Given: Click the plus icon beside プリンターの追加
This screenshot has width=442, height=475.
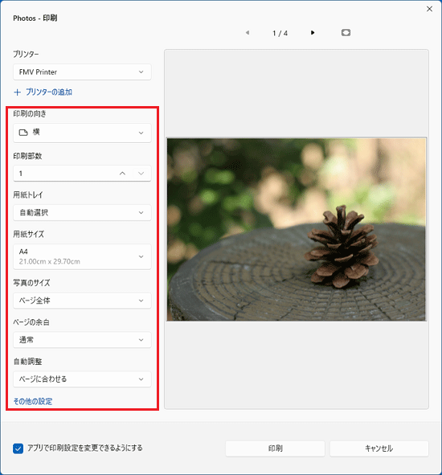Looking at the screenshot, I should click(17, 92).
